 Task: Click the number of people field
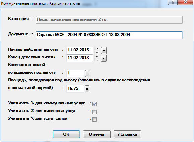click(75, 73)
